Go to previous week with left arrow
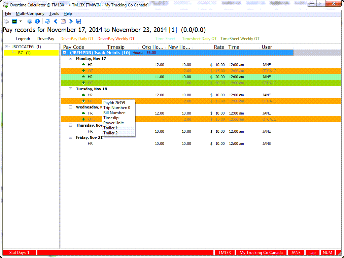344x258 pixels. pyautogui.click(x=56, y=21)
